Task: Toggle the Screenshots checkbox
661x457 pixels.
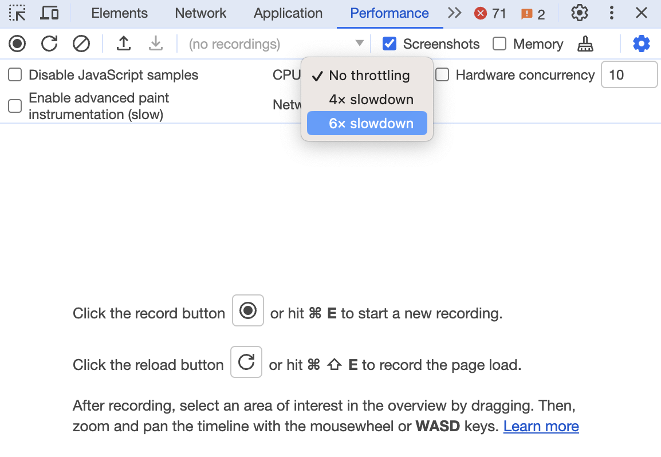Action: coord(389,44)
